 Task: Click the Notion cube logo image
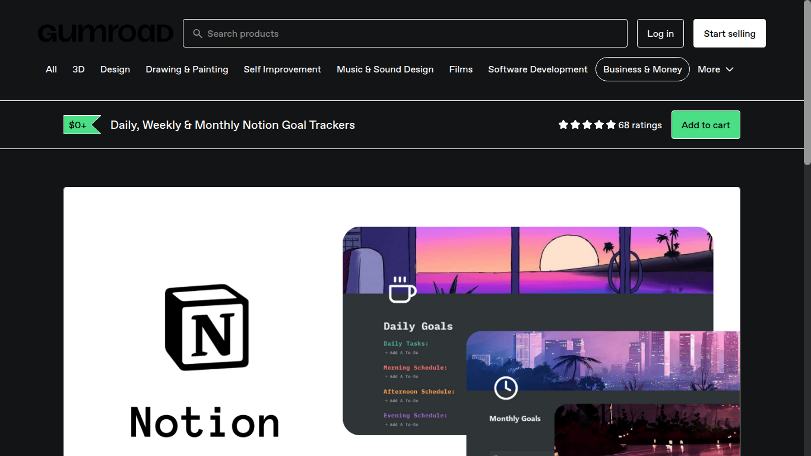pyautogui.click(x=207, y=327)
